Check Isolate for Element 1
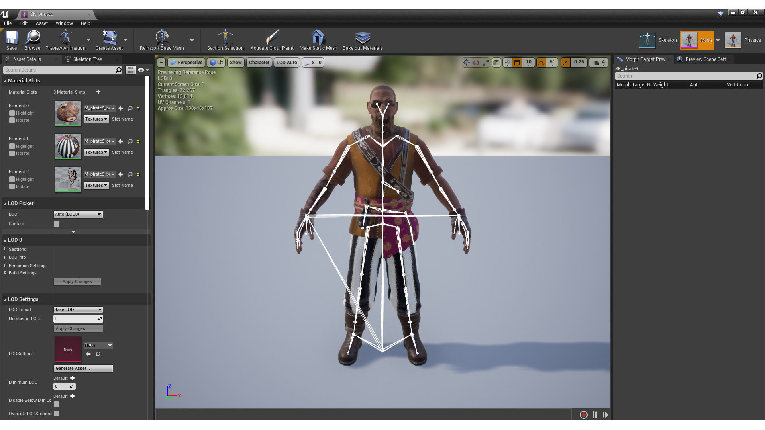 click(x=12, y=153)
